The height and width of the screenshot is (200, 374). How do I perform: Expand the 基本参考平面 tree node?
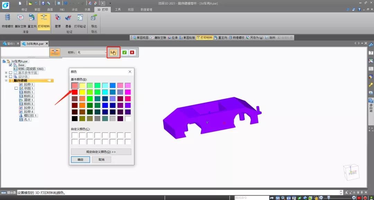point(6,72)
